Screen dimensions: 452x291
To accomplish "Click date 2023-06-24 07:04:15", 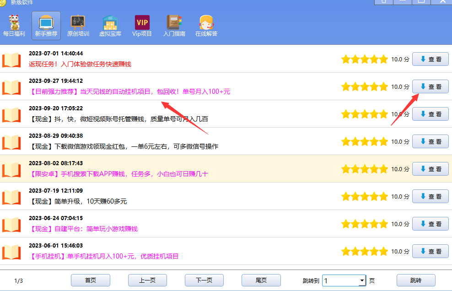I will click(56, 218).
